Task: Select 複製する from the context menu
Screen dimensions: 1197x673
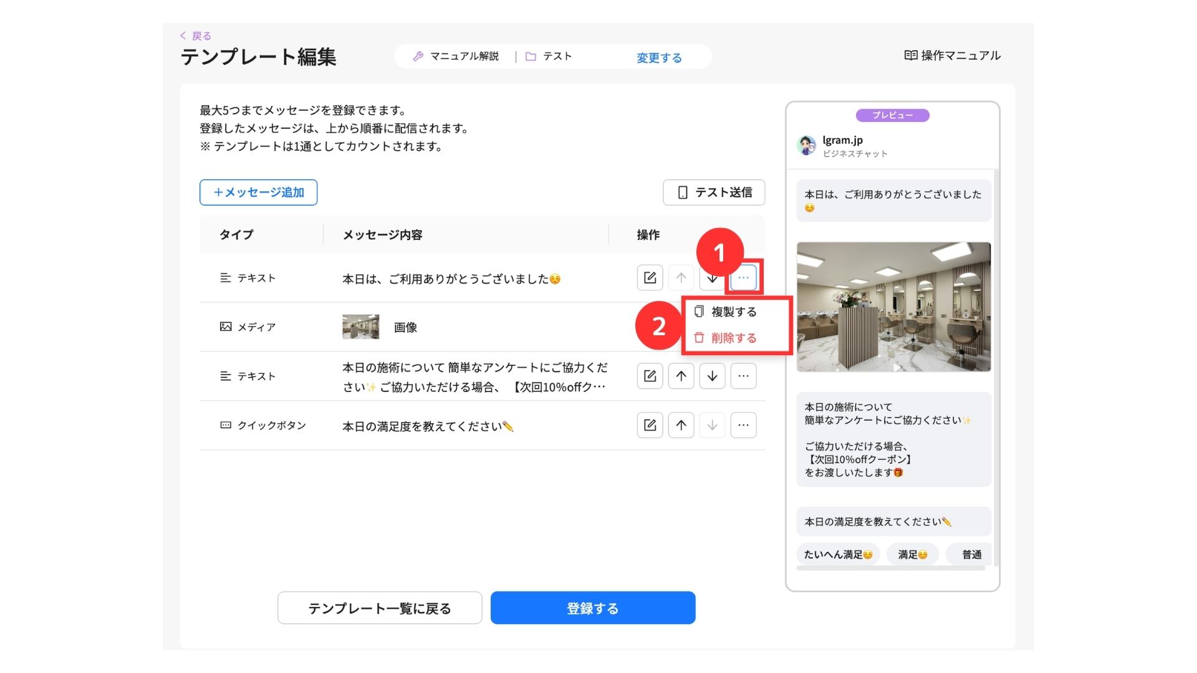Action: [733, 312]
